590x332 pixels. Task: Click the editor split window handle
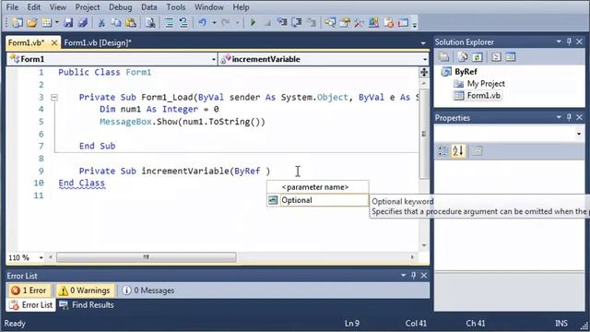(424, 72)
